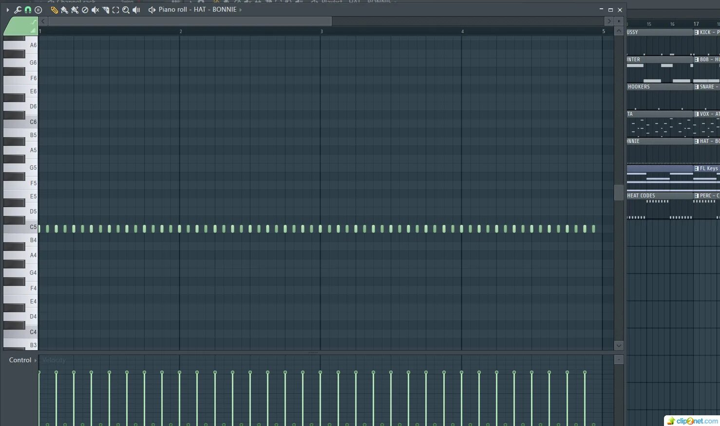Select the pencil Draw tool
The image size is (720, 426).
tap(54, 10)
